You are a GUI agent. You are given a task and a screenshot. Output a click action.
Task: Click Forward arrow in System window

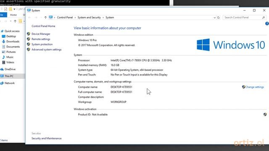(36, 18)
